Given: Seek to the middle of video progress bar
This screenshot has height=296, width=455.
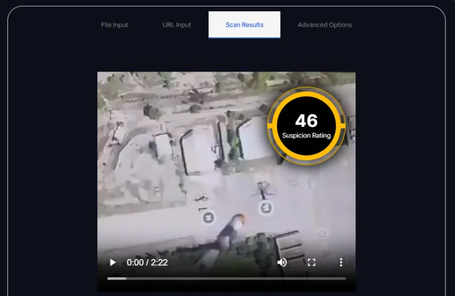Looking at the screenshot, I should [x=226, y=278].
